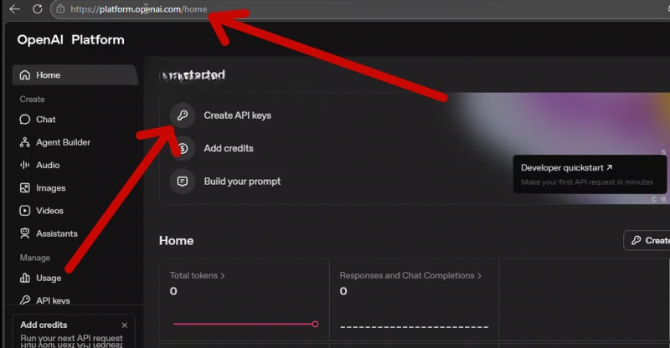Click the Create API keys key icon

183,115
